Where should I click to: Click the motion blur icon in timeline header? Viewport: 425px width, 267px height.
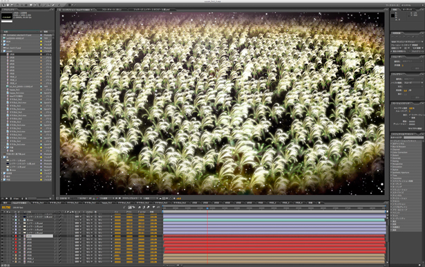(149, 208)
